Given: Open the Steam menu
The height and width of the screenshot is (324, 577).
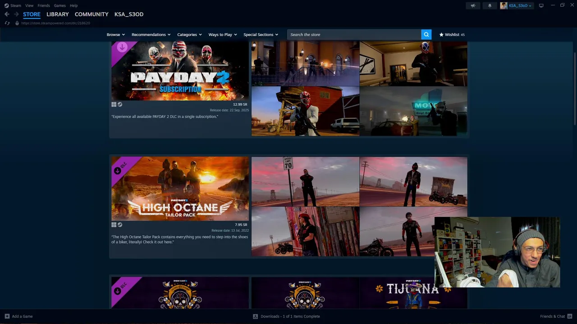Looking at the screenshot, I should click(x=15, y=5).
